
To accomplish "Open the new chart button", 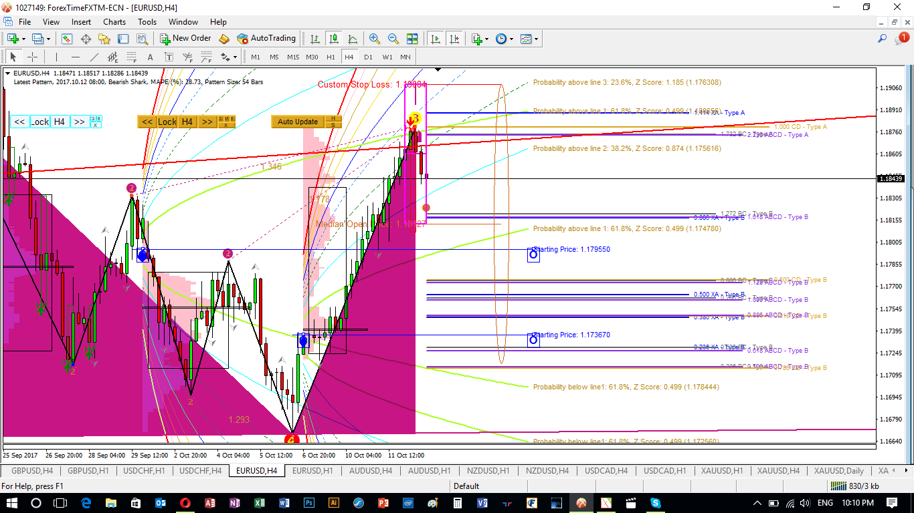I will click(12, 39).
